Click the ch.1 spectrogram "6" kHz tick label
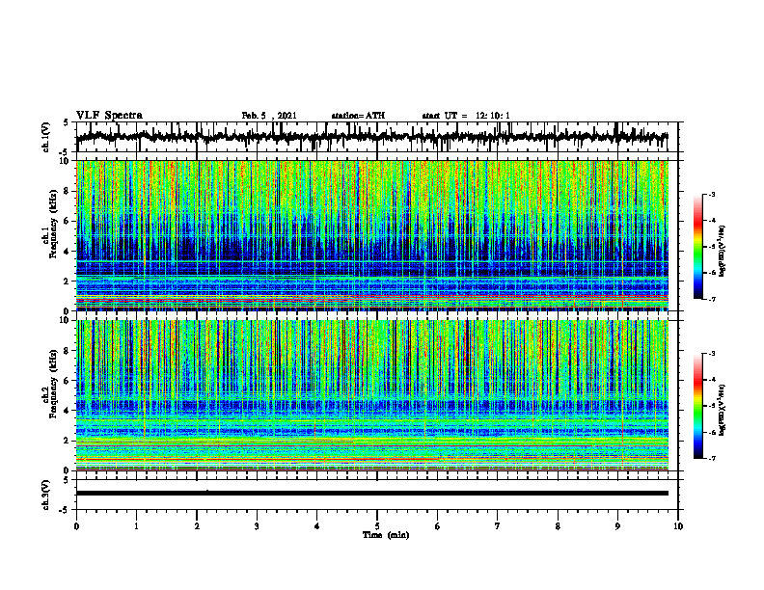This screenshot has height=590, width=764. 68,221
